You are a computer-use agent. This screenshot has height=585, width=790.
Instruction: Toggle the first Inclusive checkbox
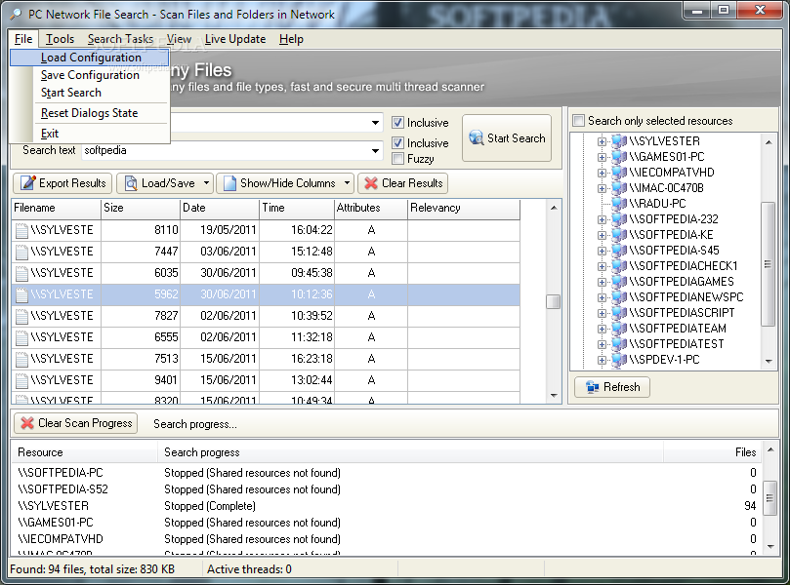point(397,122)
